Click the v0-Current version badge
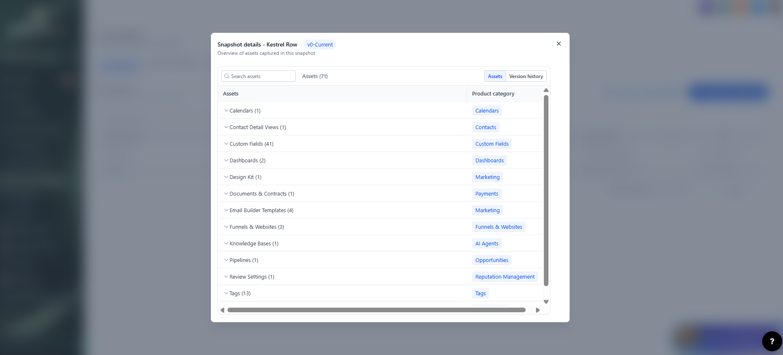The height and width of the screenshot is (355, 783). pos(320,44)
